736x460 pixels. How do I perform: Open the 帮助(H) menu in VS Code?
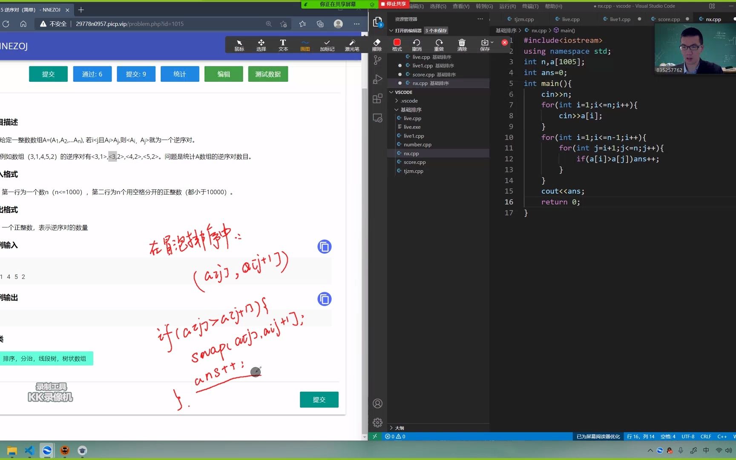click(x=553, y=6)
